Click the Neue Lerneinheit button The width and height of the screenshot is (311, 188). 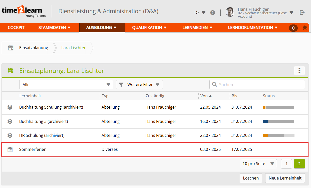coord(285,178)
